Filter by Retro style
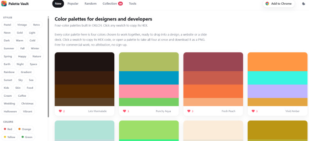Viewport: 309px width, 141px height. point(36,25)
